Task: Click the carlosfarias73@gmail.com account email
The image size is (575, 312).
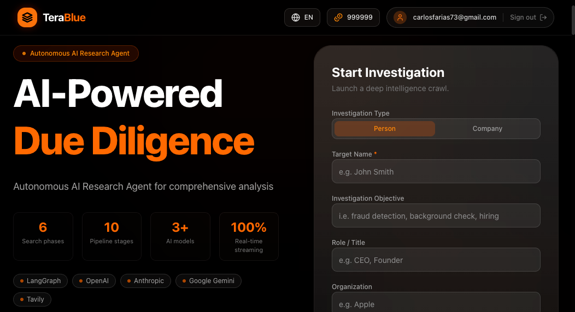Action: click(454, 17)
